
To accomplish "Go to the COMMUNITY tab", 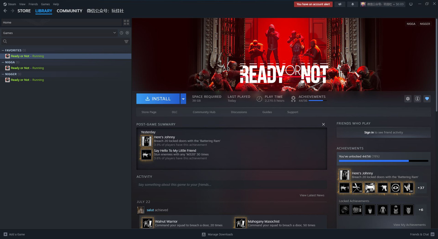I will 69,11.
